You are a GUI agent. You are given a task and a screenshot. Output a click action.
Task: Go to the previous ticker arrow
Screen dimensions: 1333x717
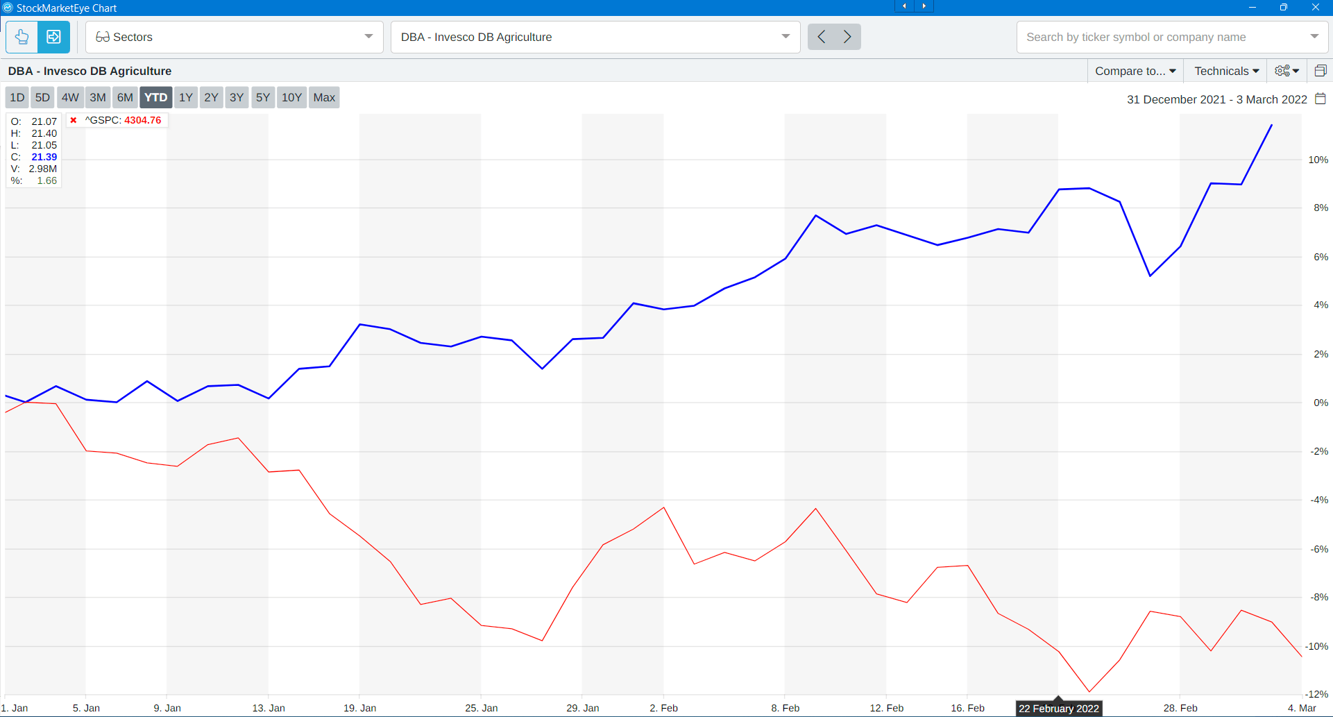tap(821, 37)
